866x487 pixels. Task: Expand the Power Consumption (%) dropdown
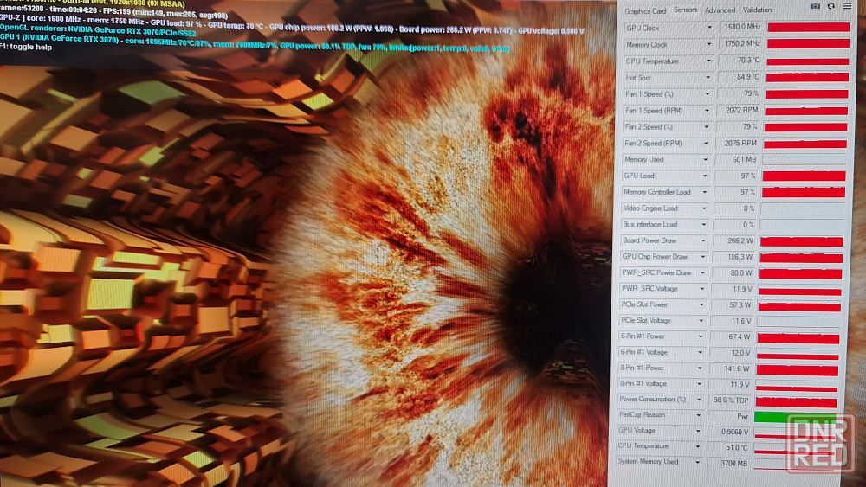tap(699, 400)
